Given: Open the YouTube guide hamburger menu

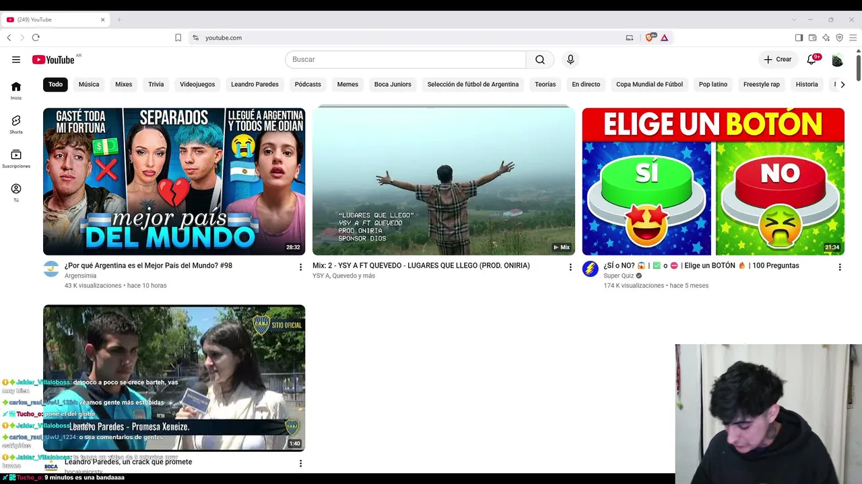Looking at the screenshot, I should click(16, 60).
